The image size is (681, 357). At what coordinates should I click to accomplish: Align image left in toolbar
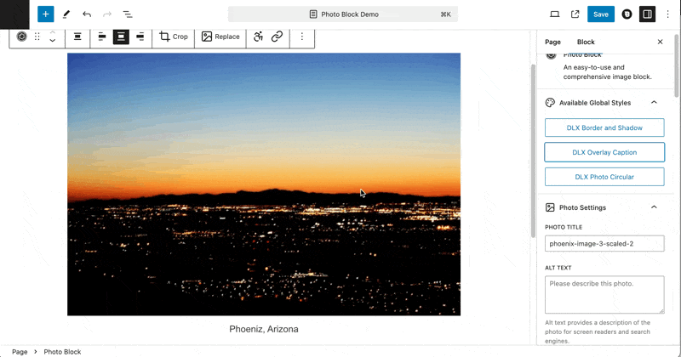(x=102, y=37)
